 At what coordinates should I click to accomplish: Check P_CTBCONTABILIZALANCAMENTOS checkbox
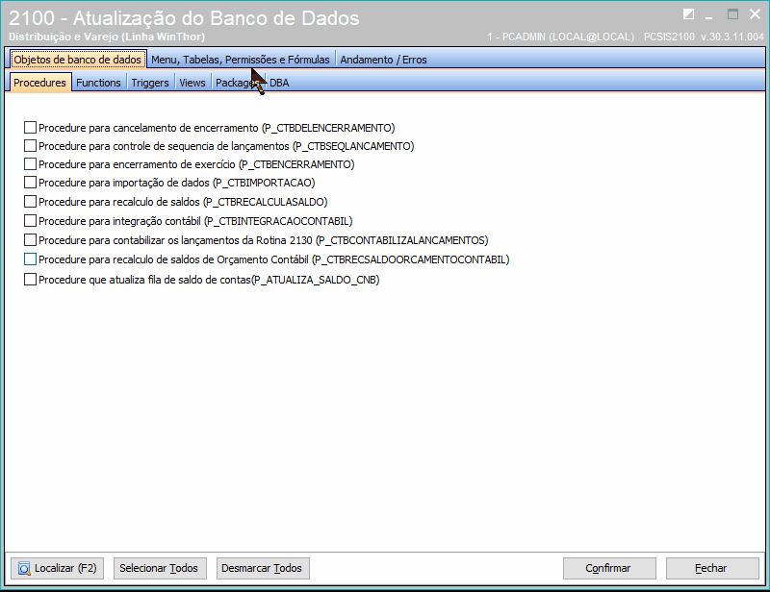[x=30, y=240]
